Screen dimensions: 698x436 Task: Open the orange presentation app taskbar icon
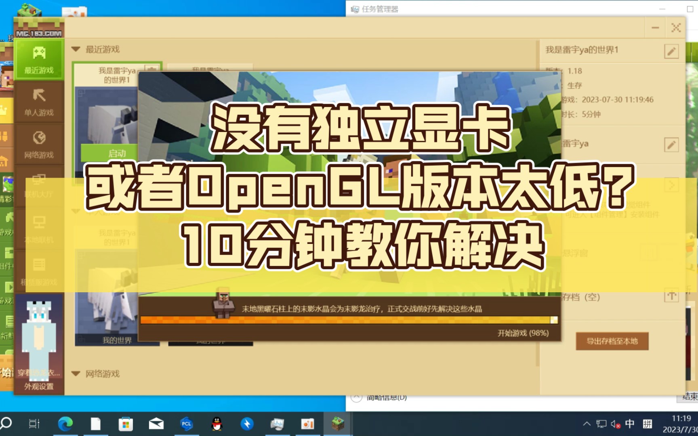pos(307,424)
